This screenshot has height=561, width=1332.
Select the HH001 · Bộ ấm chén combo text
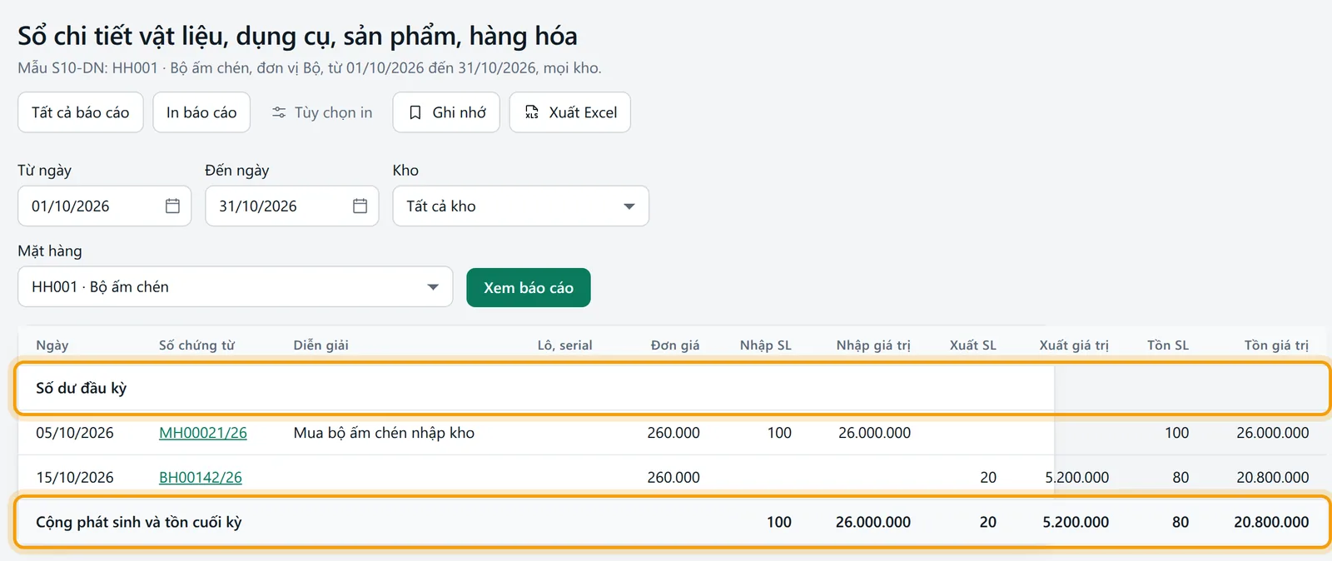[x=100, y=286]
